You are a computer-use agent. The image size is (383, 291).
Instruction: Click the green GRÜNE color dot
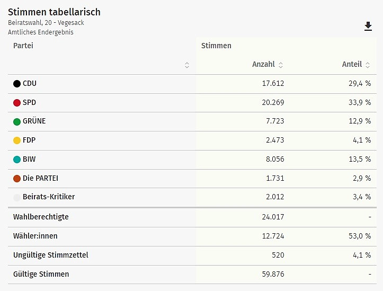tap(17, 121)
